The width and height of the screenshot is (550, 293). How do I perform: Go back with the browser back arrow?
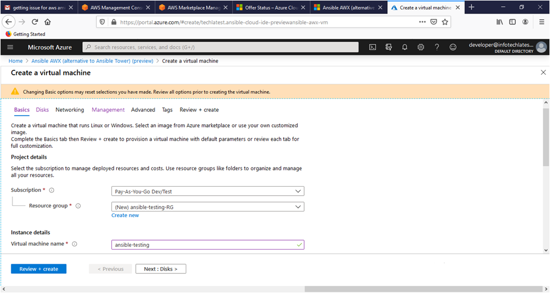click(8, 22)
